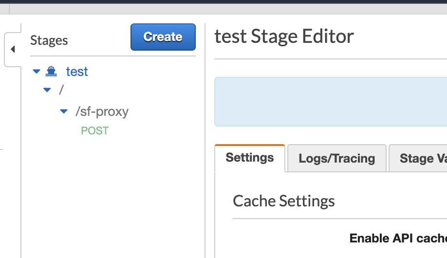Switch to the Settings tab
The image size is (447, 258).
click(x=250, y=158)
